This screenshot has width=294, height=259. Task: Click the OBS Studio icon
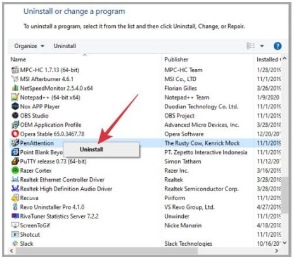pos(15,115)
